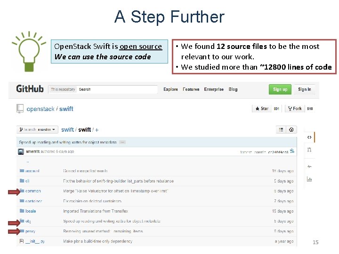Open the branch master dropdown
This screenshot has width=339, height=254.
(x=37, y=130)
